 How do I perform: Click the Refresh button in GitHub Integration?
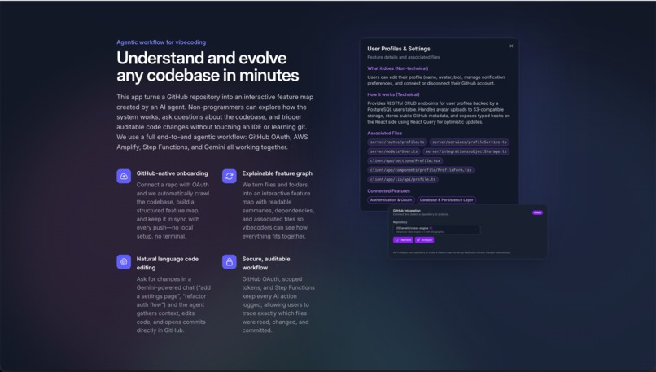click(x=403, y=240)
